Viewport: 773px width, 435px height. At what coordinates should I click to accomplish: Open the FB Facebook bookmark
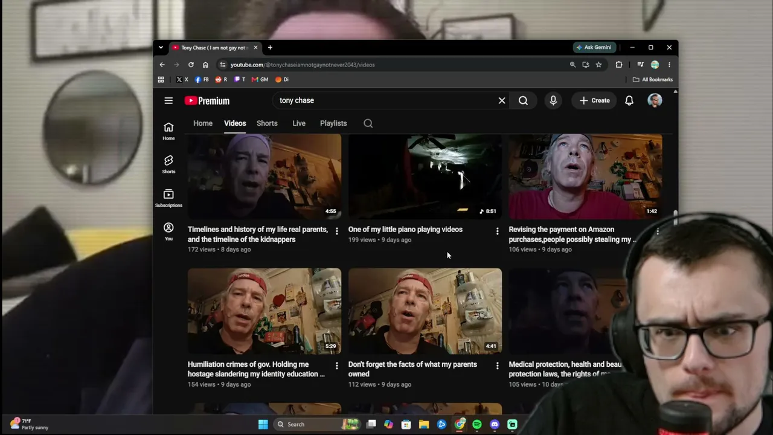(202, 80)
